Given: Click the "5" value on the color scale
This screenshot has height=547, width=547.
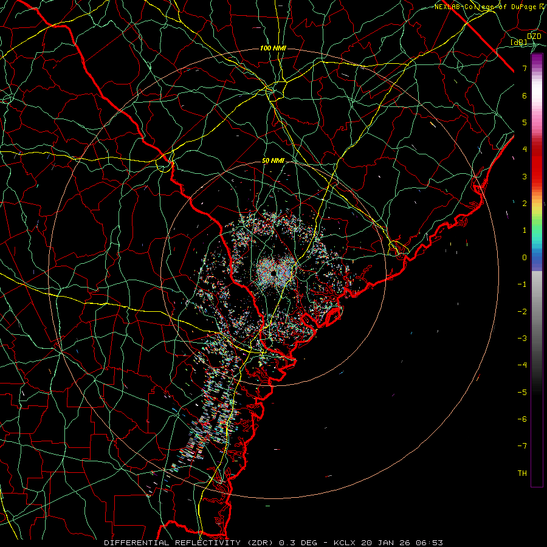Looking at the screenshot, I should coord(525,122).
